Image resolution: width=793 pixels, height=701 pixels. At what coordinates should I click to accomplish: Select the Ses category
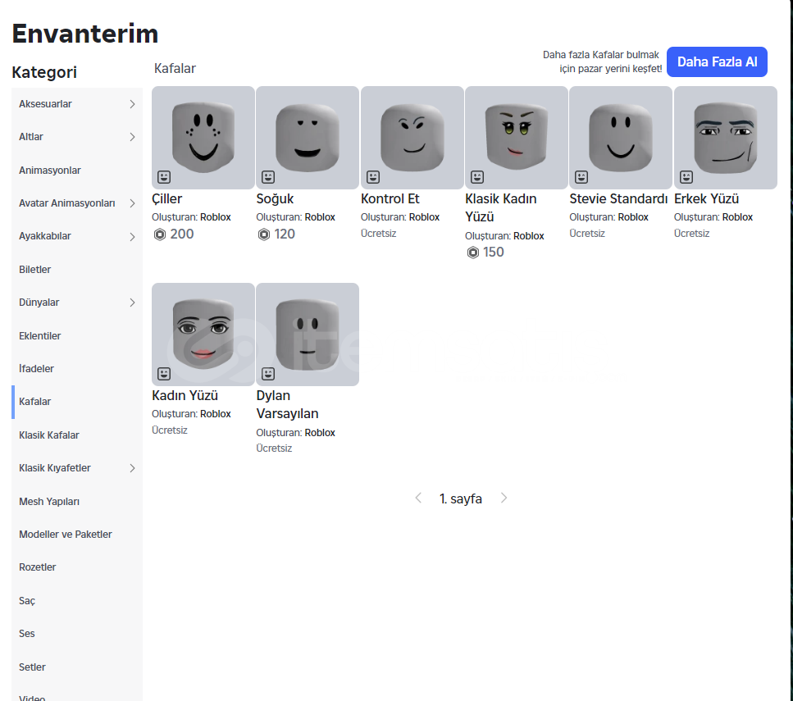pyautogui.click(x=77, y=634)
